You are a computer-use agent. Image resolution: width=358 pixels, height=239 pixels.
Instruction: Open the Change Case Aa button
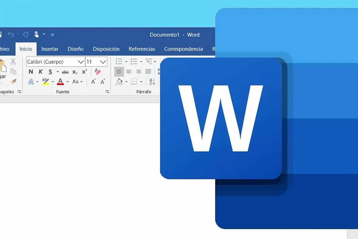[76, 82]
